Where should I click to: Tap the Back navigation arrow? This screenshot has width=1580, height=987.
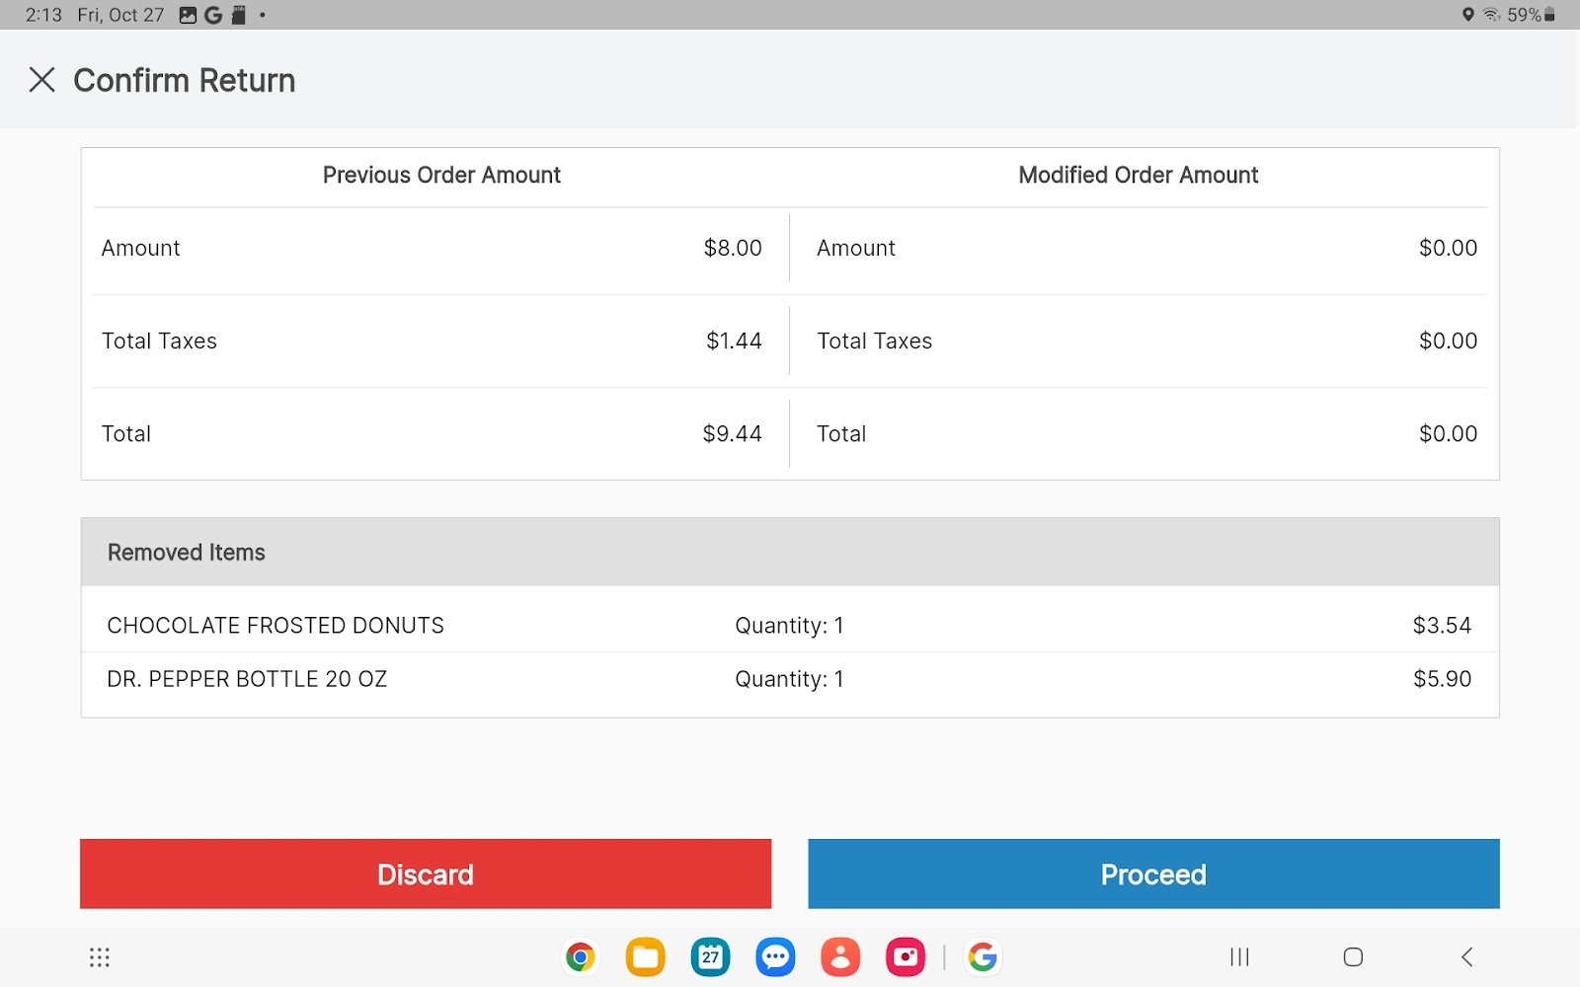click(1466, 956)
